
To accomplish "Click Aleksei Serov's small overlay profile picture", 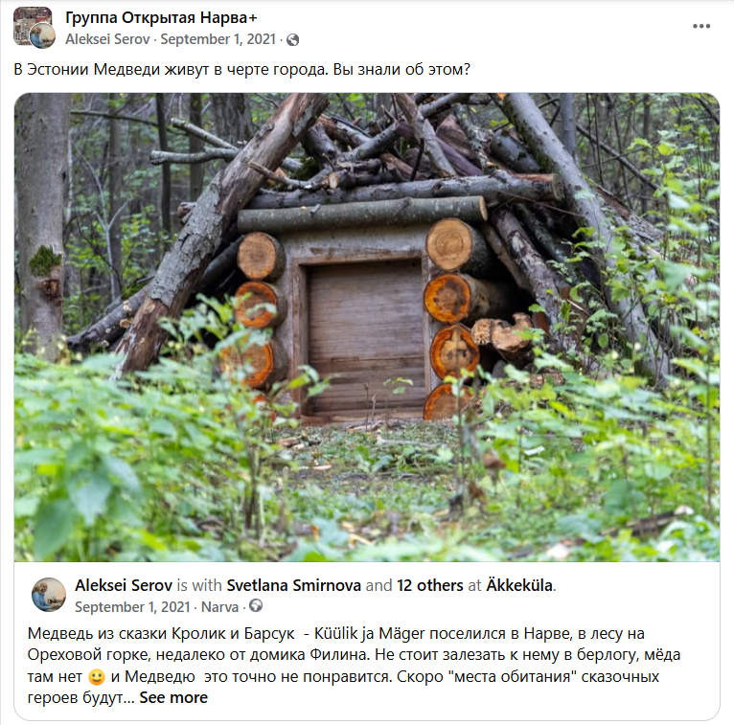I will [43, 36].
